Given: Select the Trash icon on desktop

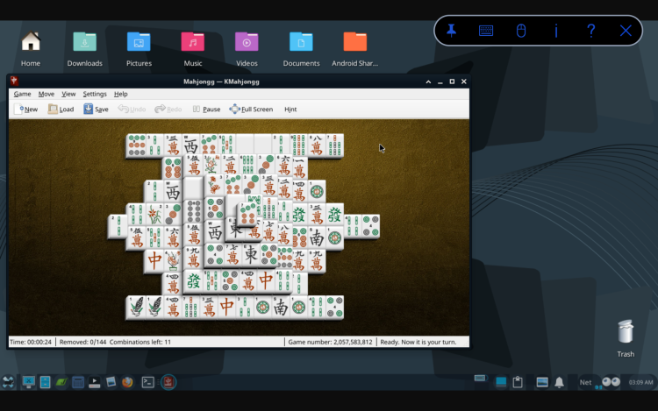Looking at the screenshot, I should point(626,338).
